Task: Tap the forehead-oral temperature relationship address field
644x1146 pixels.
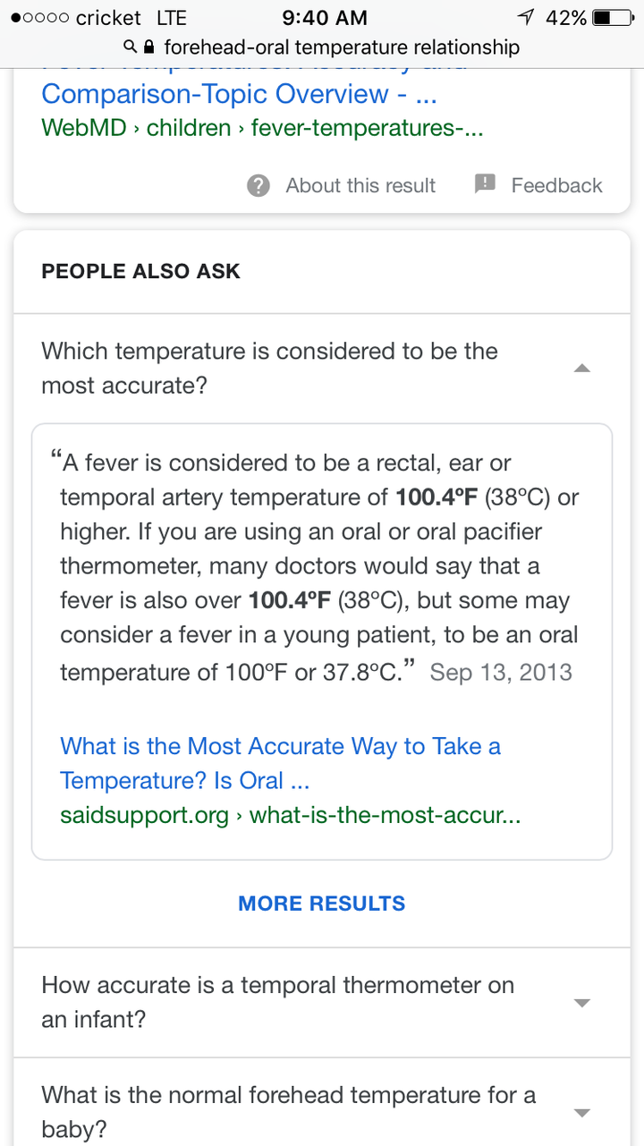Action: 341,47
